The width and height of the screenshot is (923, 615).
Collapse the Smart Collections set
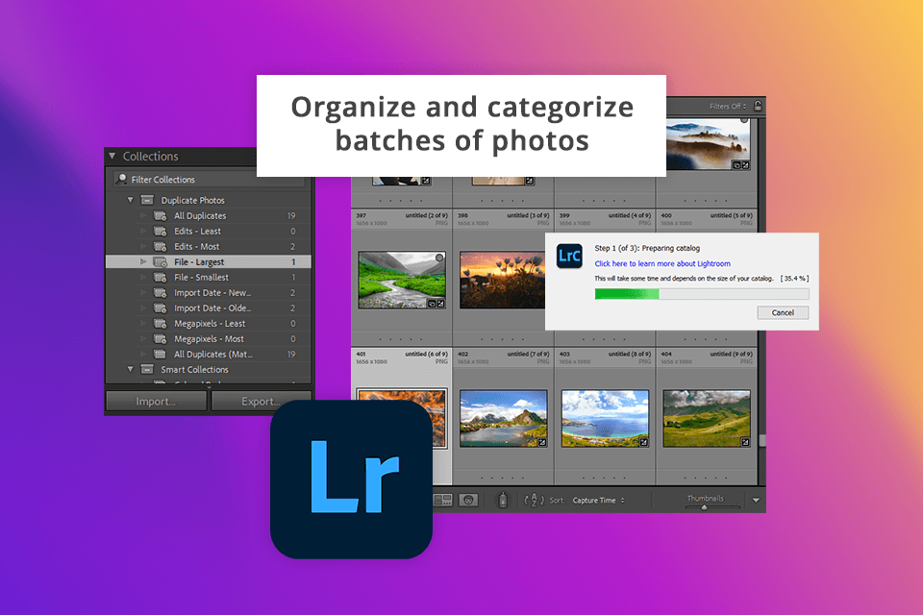(x=130, y=370)
